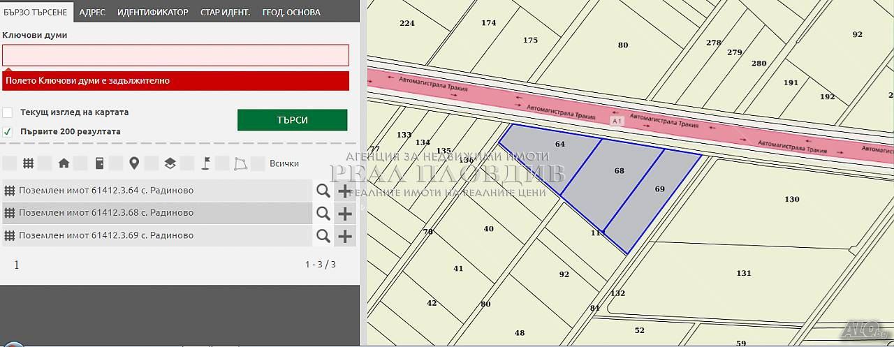Zoom to parcel 61412.3.64 with magnifier icon

(323, 191)
